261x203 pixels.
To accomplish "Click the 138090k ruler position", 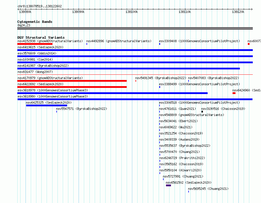I will click(78, 12).
